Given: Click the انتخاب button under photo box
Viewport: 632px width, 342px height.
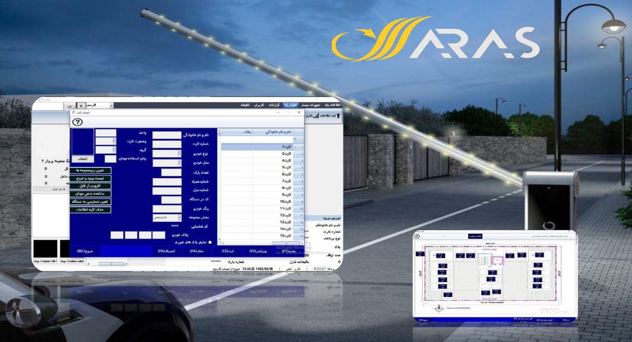Looking at the screenshot, I should [x=83, y=158].
